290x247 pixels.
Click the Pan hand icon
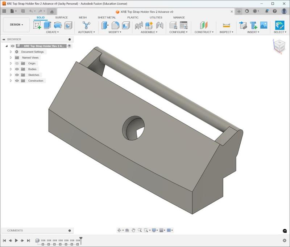point(133,230)
